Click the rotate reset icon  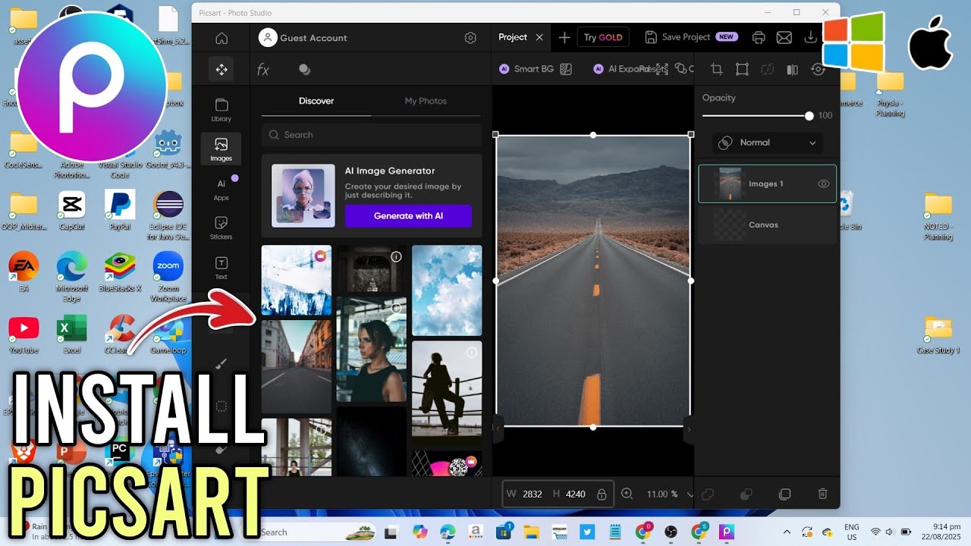[818, 70]
